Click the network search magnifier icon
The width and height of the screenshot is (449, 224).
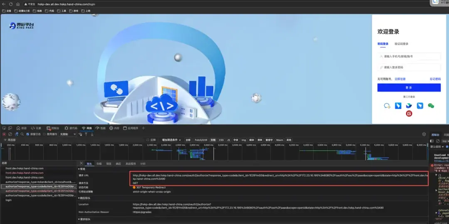point(22,134)
